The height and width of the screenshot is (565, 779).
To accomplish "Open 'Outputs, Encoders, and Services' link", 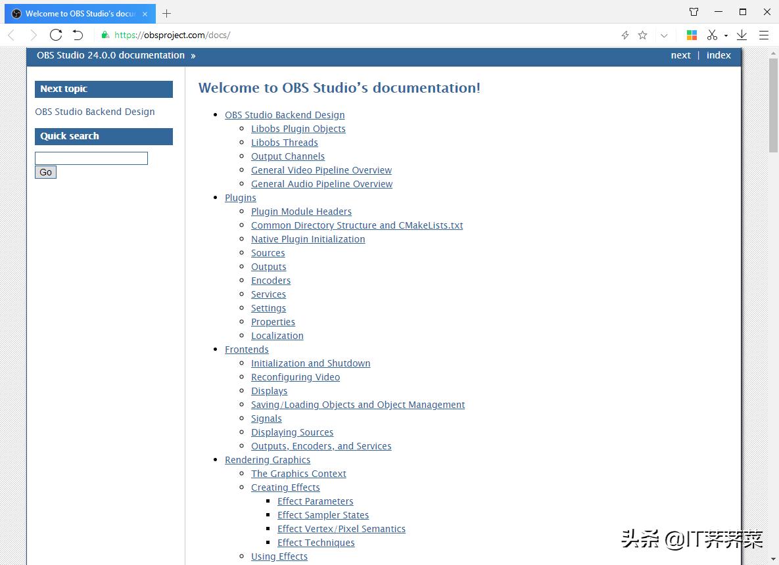I will pos(321,446).
